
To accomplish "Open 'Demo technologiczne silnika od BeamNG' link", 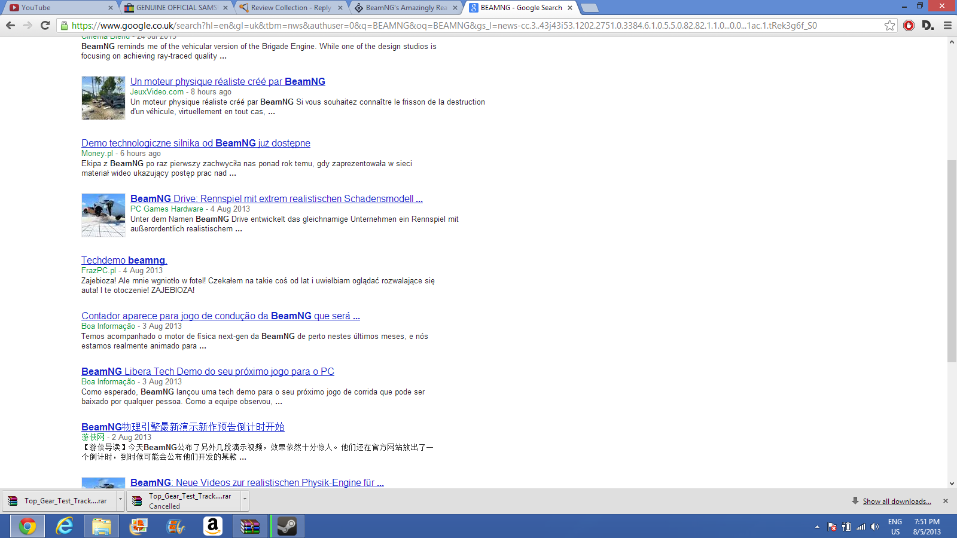I will (x=196, y=143).
